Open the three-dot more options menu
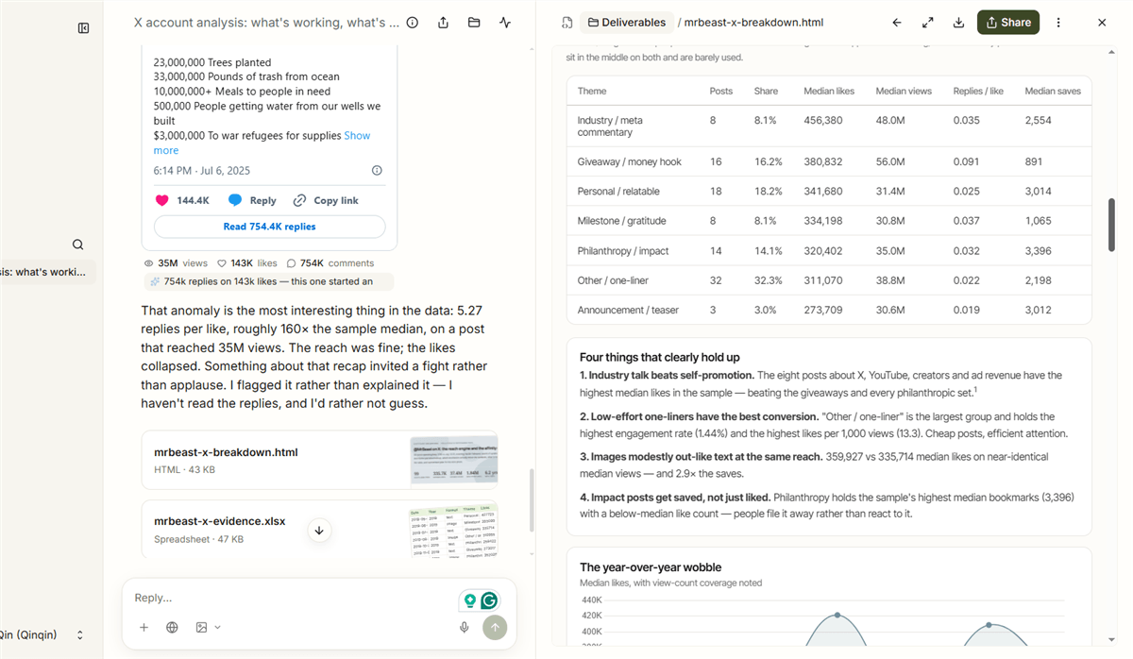Viewport: 1133px width, 659px height. click(x=1058, y=23)
